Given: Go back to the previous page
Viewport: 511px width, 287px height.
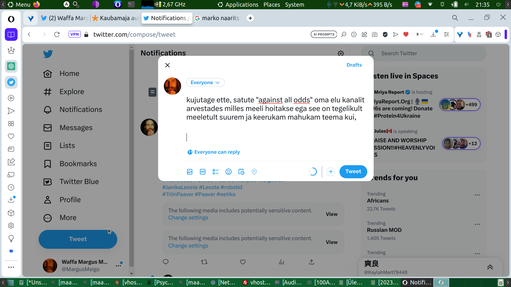Looking at the screenshot, I should tap(29, 34).
